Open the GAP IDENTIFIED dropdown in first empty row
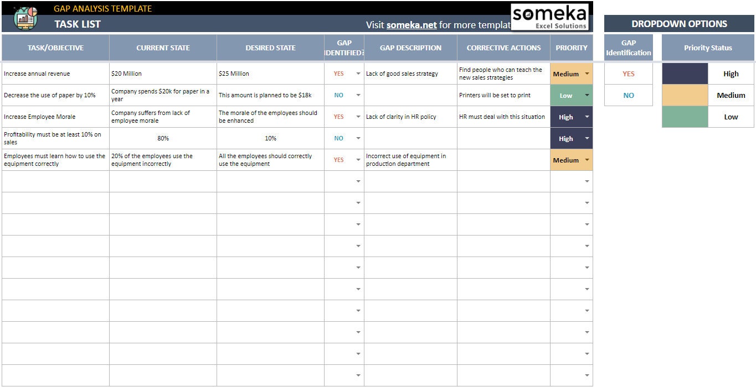The width and height of the screenshot is (756, 387). coord(358,181)
